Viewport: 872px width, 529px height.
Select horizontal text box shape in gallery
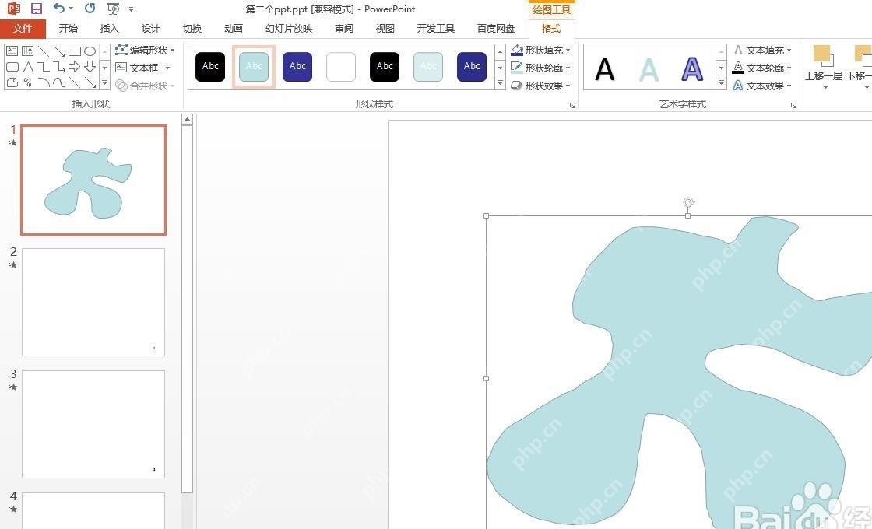tap(12, 51)
